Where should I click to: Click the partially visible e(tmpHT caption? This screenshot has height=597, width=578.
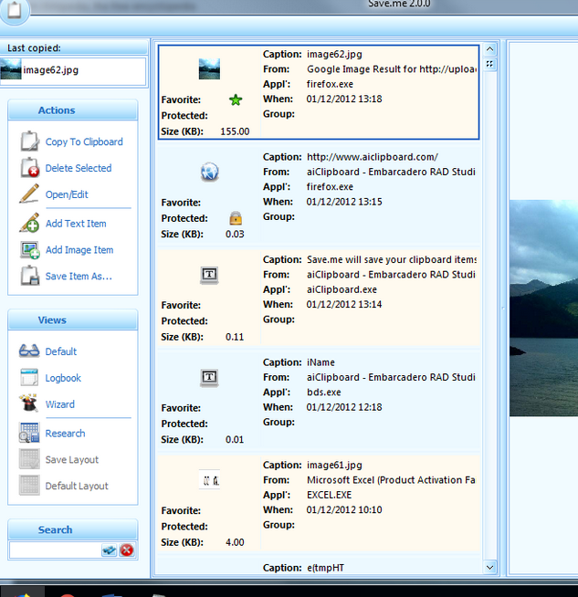325,568
